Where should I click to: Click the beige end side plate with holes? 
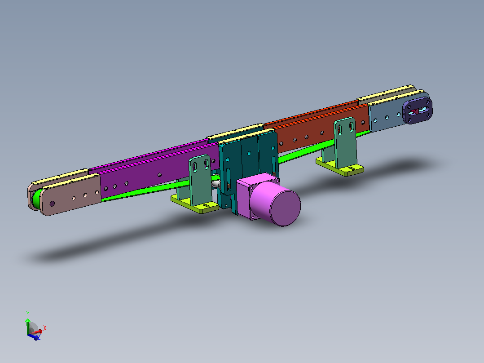pos(70,195)
